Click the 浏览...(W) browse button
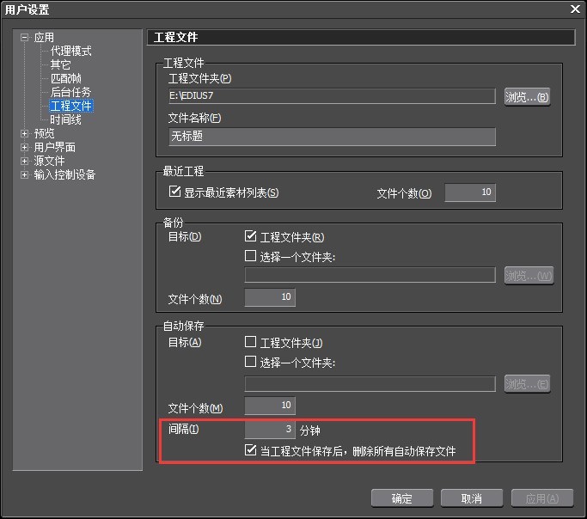This screenshot has width=587, height=519. tap(529, 276)
